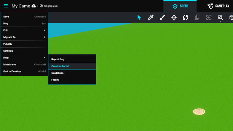The height and width of the screenshot is (131, 233).
Task: Select the move tool with four arrows
Action: [174, 17]
